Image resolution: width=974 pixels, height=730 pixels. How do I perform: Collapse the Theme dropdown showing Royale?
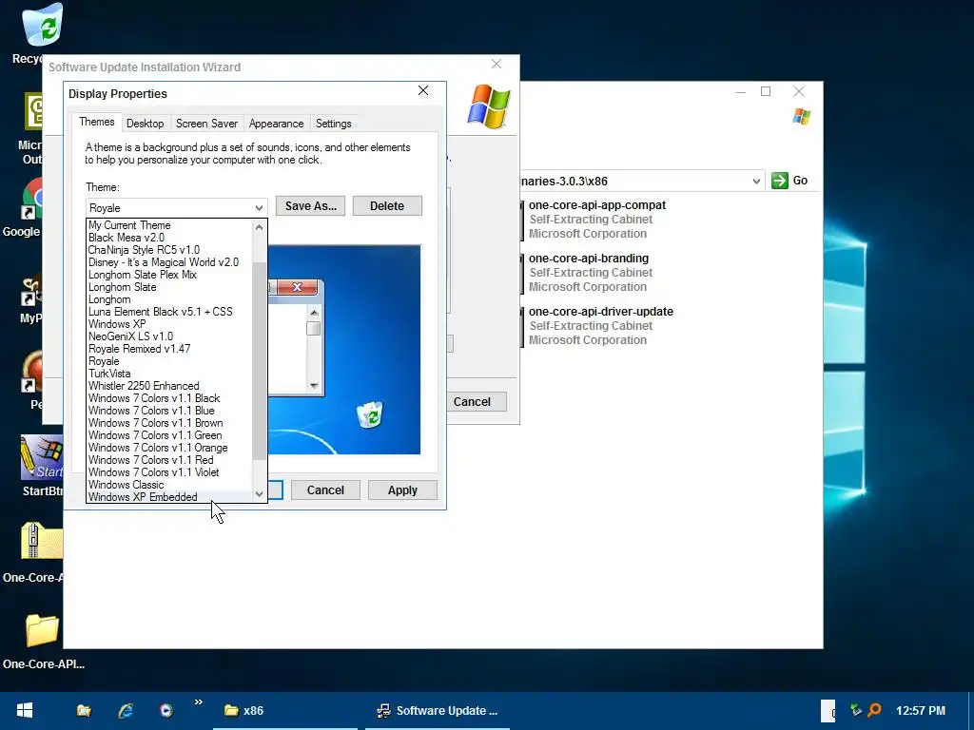pos(259,208)
